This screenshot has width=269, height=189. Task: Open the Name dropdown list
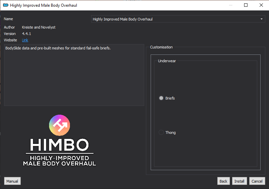(x=178, y=19)
